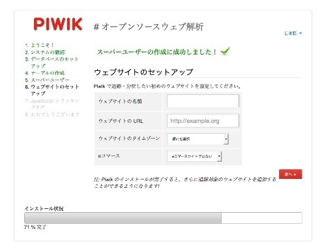Click the オープンソースウェブ解析 tagline

(x=149, y=27)
